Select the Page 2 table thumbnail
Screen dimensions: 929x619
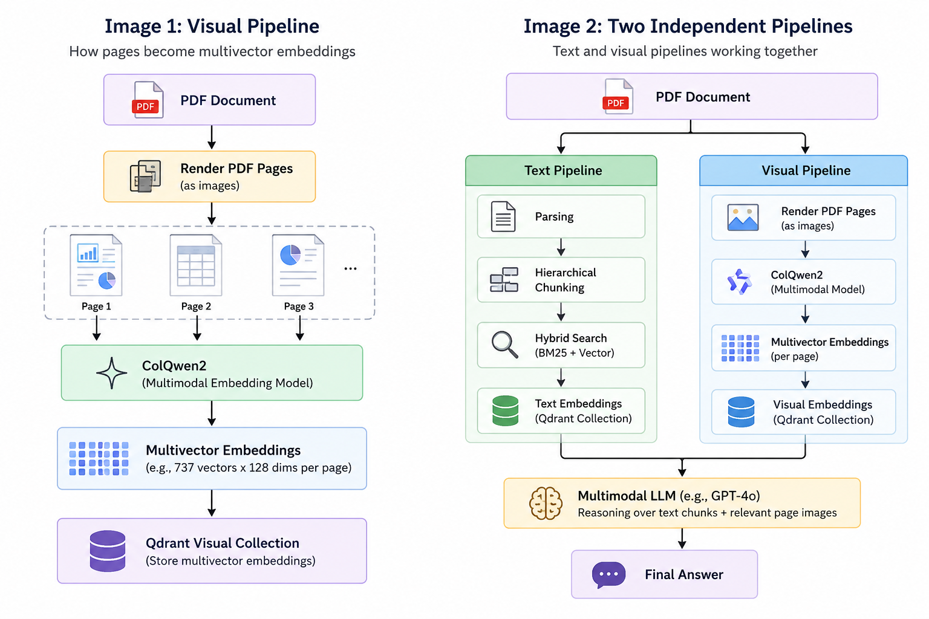(x=196, y=265)
